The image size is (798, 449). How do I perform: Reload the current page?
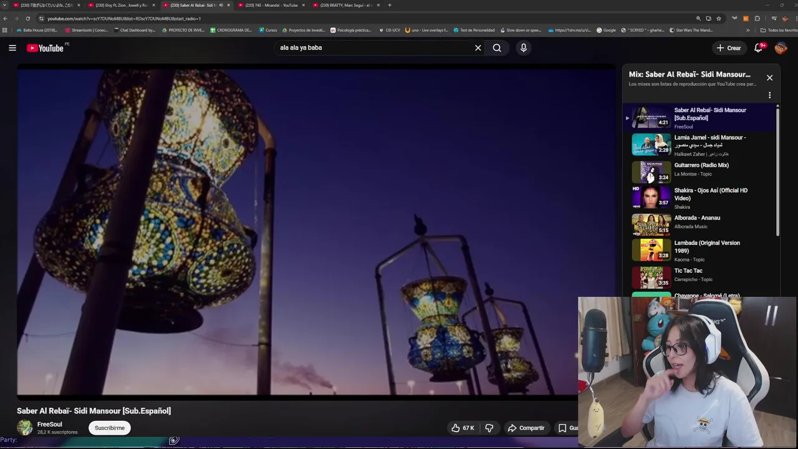27,19
